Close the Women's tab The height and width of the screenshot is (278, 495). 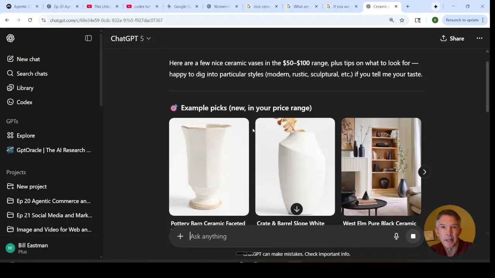(237, 7)
